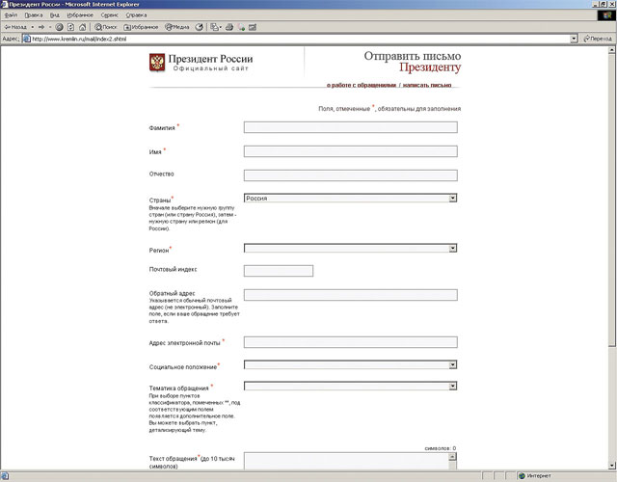Viewport: 617px width, 482px height.
Task: Click the page icon in address bar
Action: click(26, 39)
